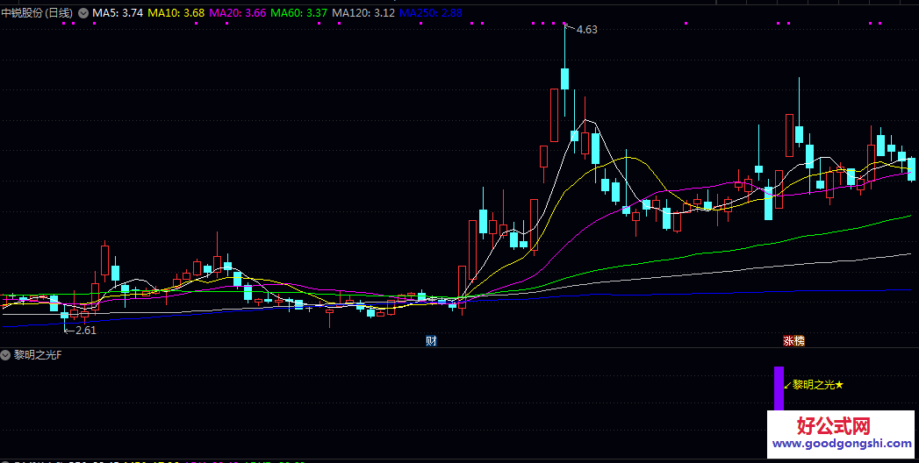
Task: Click the yellow 黎明之光 signal text
Action: tap(812, 385)
